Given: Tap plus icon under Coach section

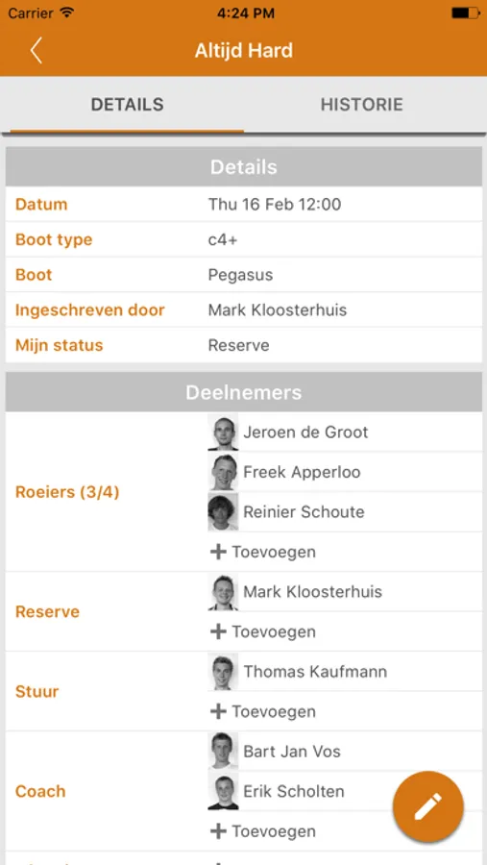Looking at the screenshot, I should coord(218,830).
